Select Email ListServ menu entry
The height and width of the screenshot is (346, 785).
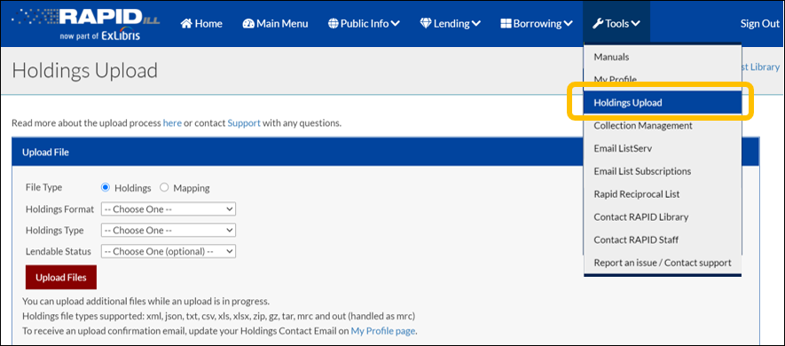pos(663,148)
